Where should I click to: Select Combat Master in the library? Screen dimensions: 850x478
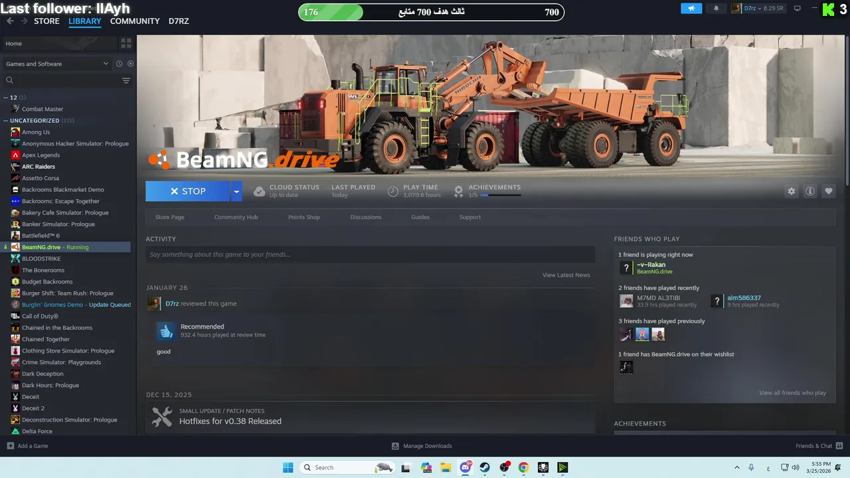[42, 109]
